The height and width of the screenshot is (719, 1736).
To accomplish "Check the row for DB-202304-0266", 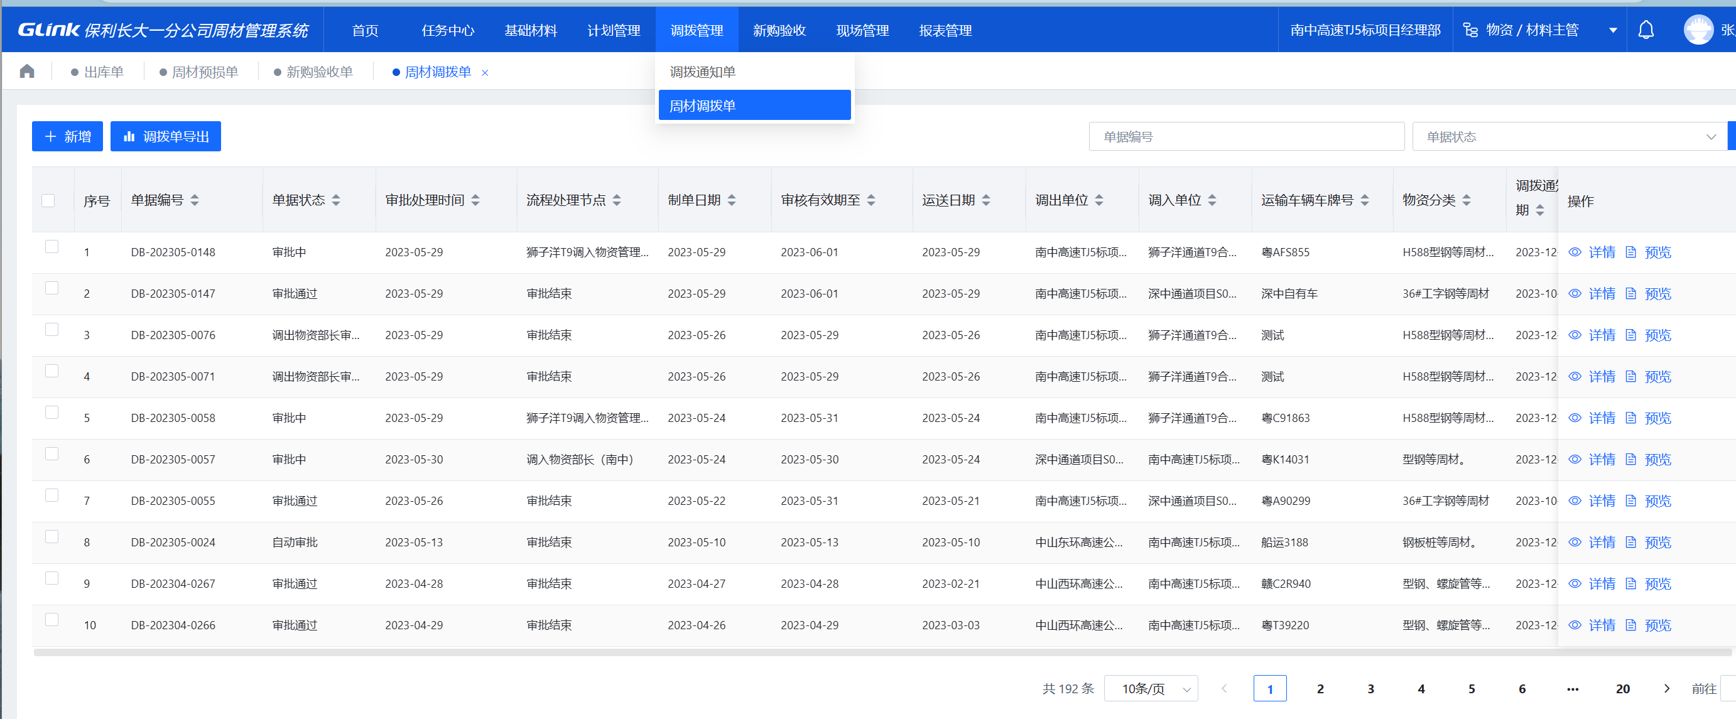I will click(x=52, y=619).
